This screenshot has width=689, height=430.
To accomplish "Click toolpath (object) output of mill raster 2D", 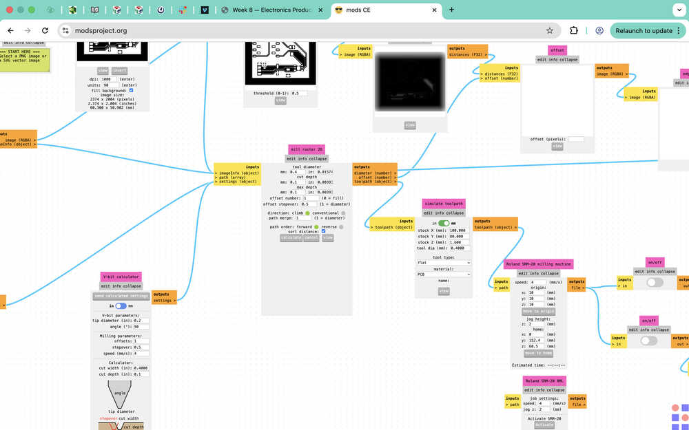I will point(375,182).
